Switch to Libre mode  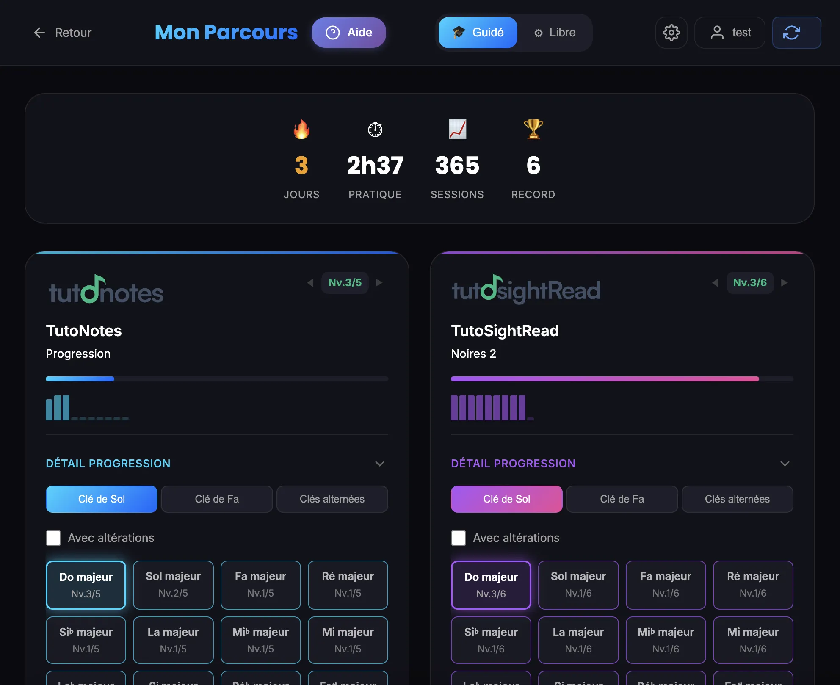pyautogui.click(x=555, y=33)
